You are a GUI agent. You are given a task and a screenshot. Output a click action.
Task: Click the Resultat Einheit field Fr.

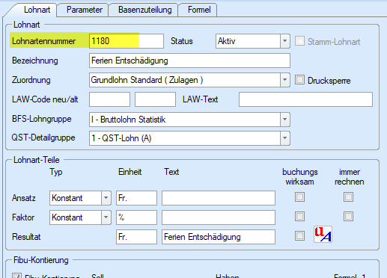pyautogui.click(x=136, y=237)
